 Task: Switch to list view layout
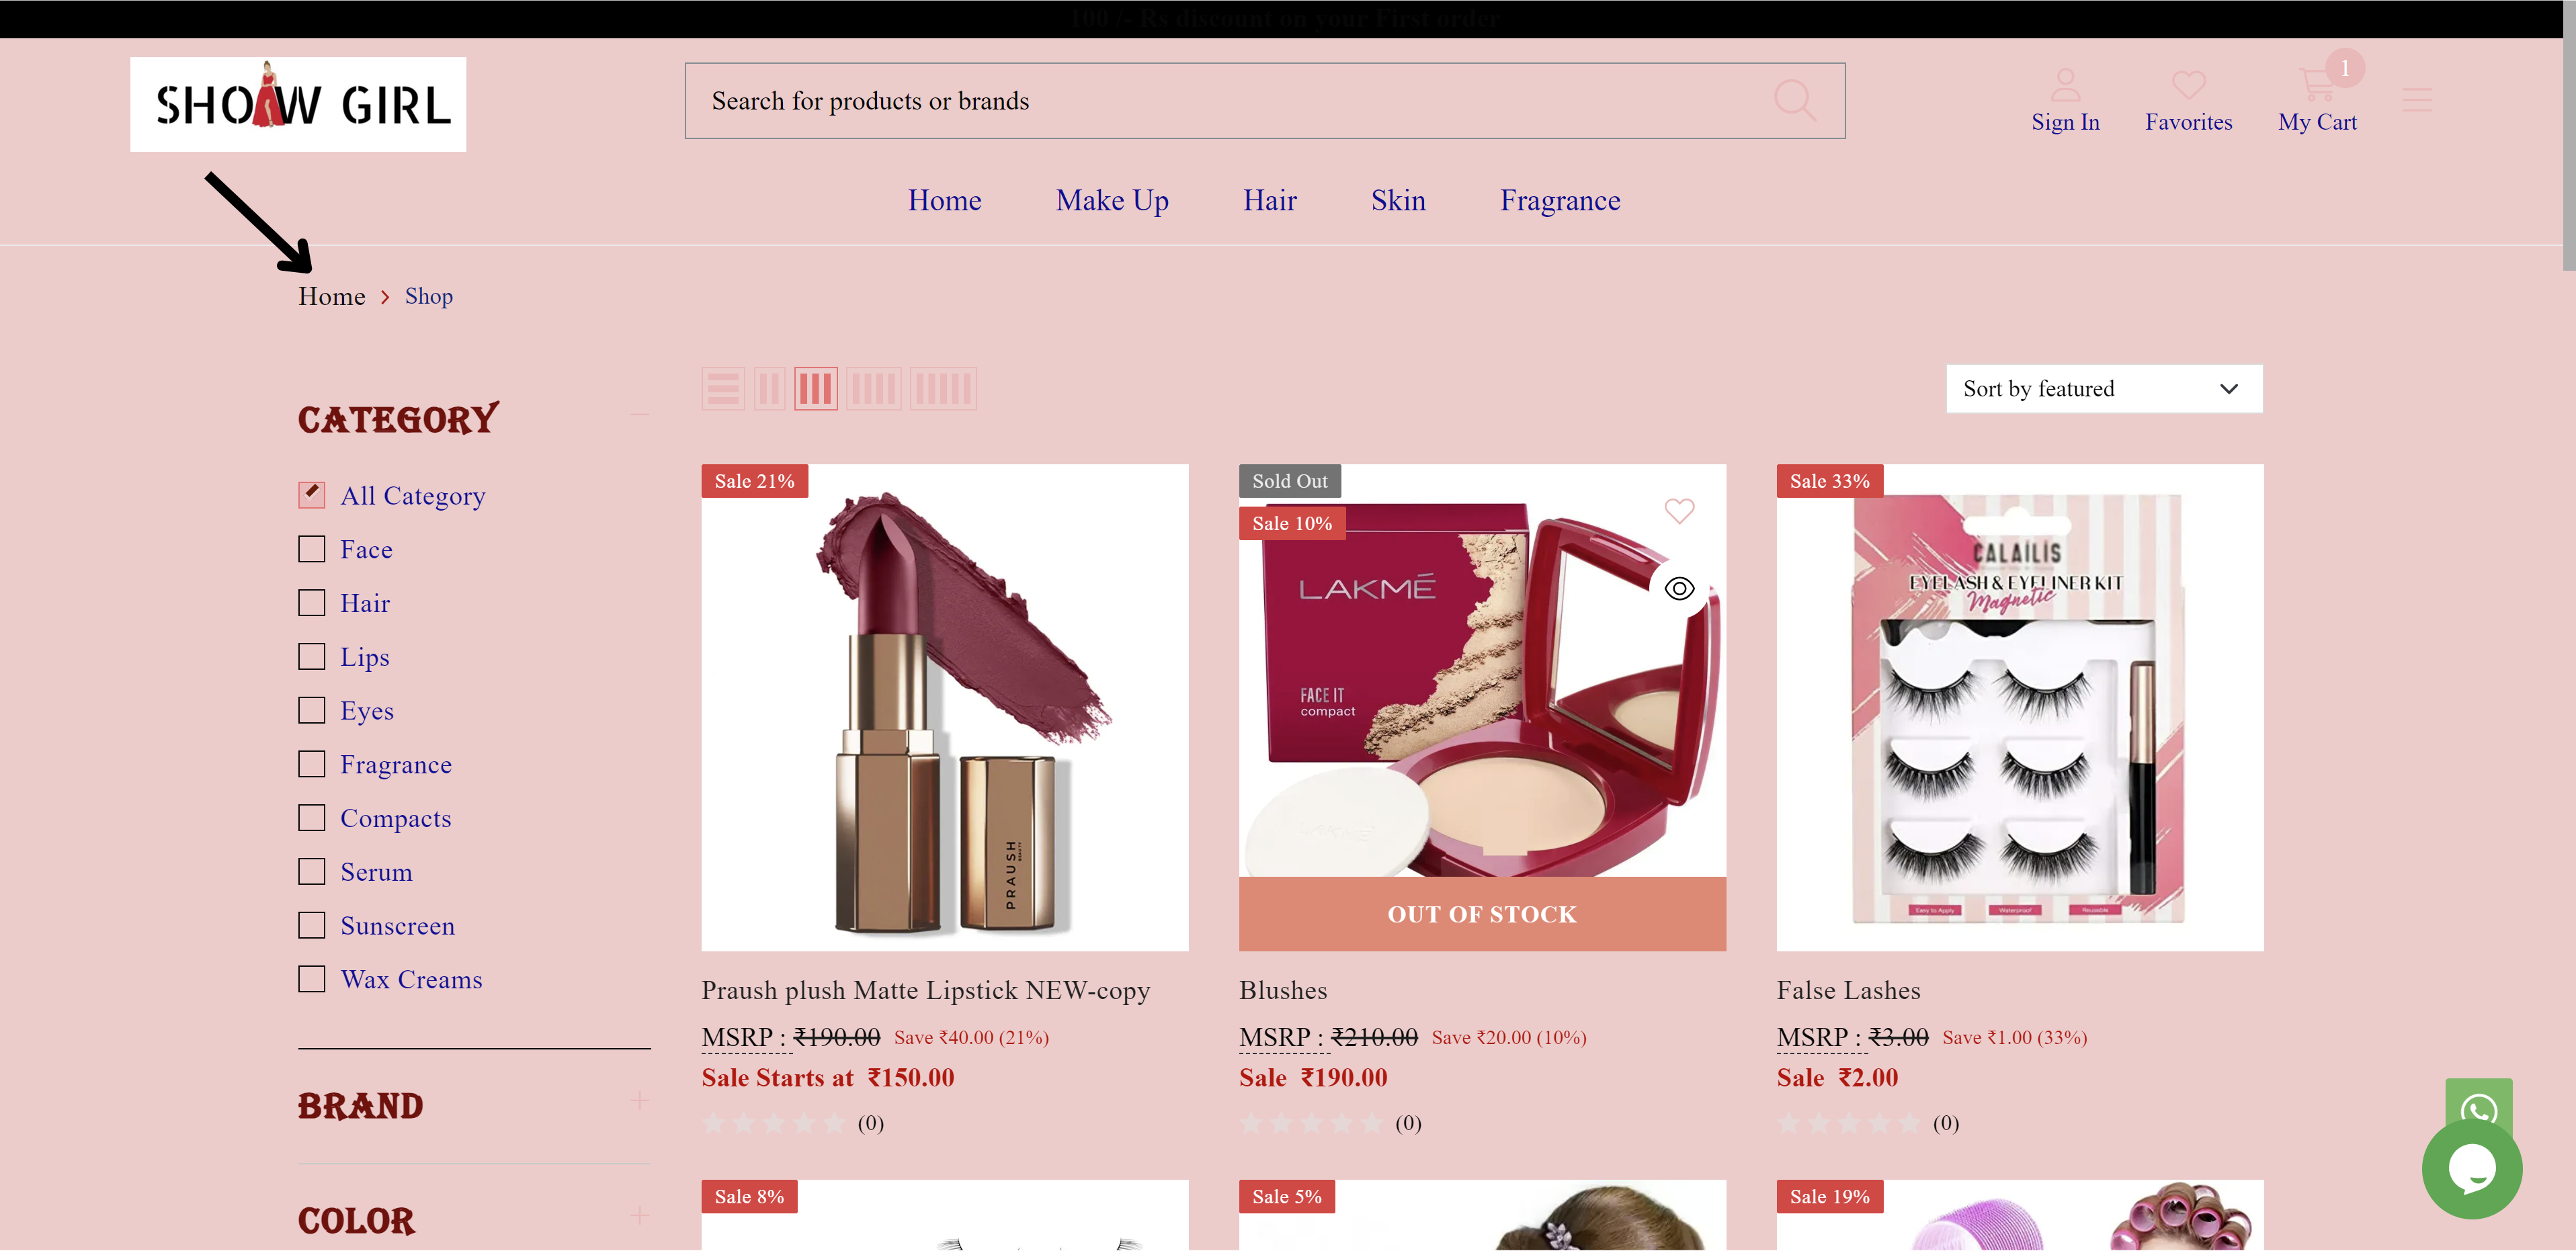tap(722, 389)
